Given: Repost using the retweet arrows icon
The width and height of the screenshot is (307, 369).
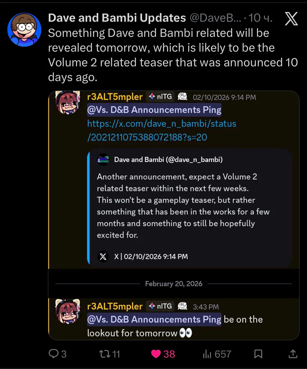Looking at the screenshot, I should click(104, 354).
